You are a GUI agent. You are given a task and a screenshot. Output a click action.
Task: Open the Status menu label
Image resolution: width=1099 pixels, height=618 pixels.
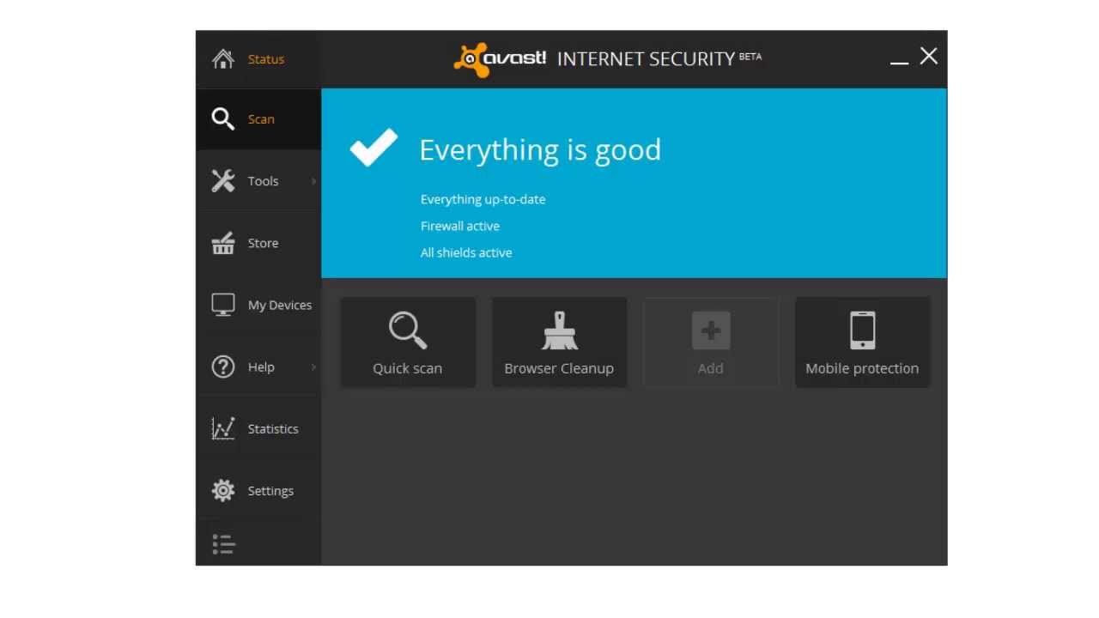(266, 59)
